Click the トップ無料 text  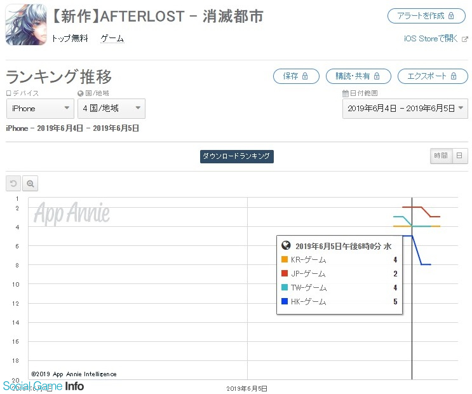pos(70,39)
